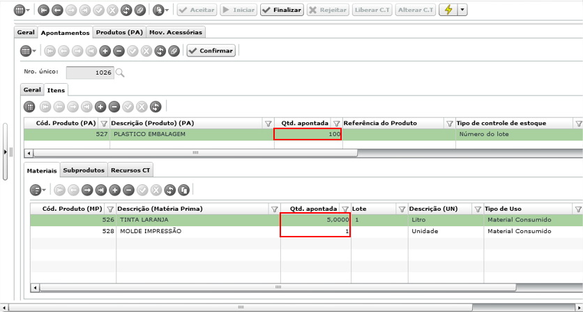
Task: Duplicate record with copy icon in Materiais
Action: [183, 191]
